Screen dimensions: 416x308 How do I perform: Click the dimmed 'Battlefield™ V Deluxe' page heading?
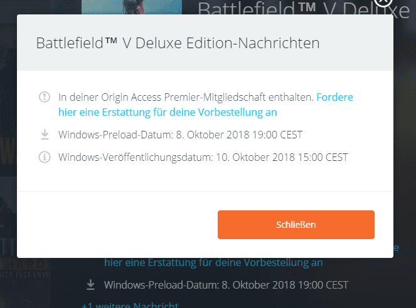[x=304, y=9]
